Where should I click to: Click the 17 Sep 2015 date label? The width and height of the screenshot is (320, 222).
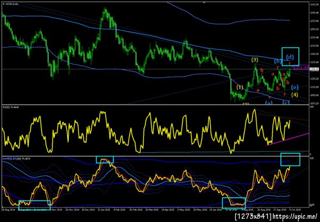point(281,210)
